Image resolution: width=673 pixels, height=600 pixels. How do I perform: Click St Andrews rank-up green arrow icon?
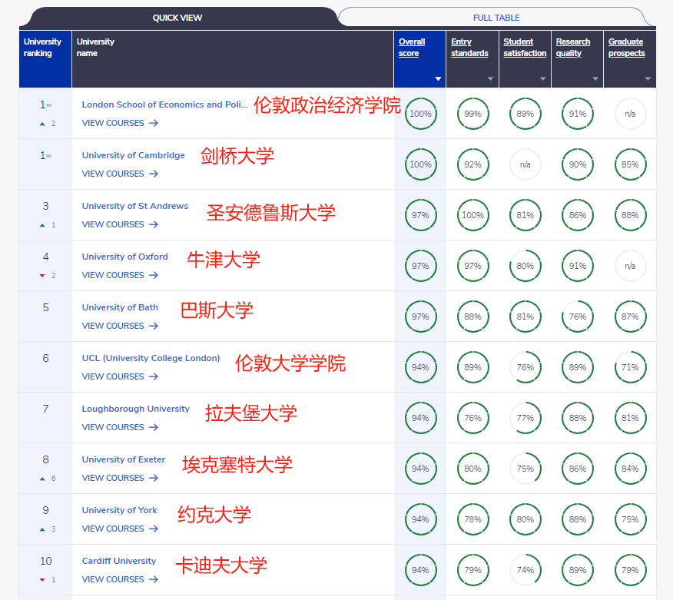[42, 225]
